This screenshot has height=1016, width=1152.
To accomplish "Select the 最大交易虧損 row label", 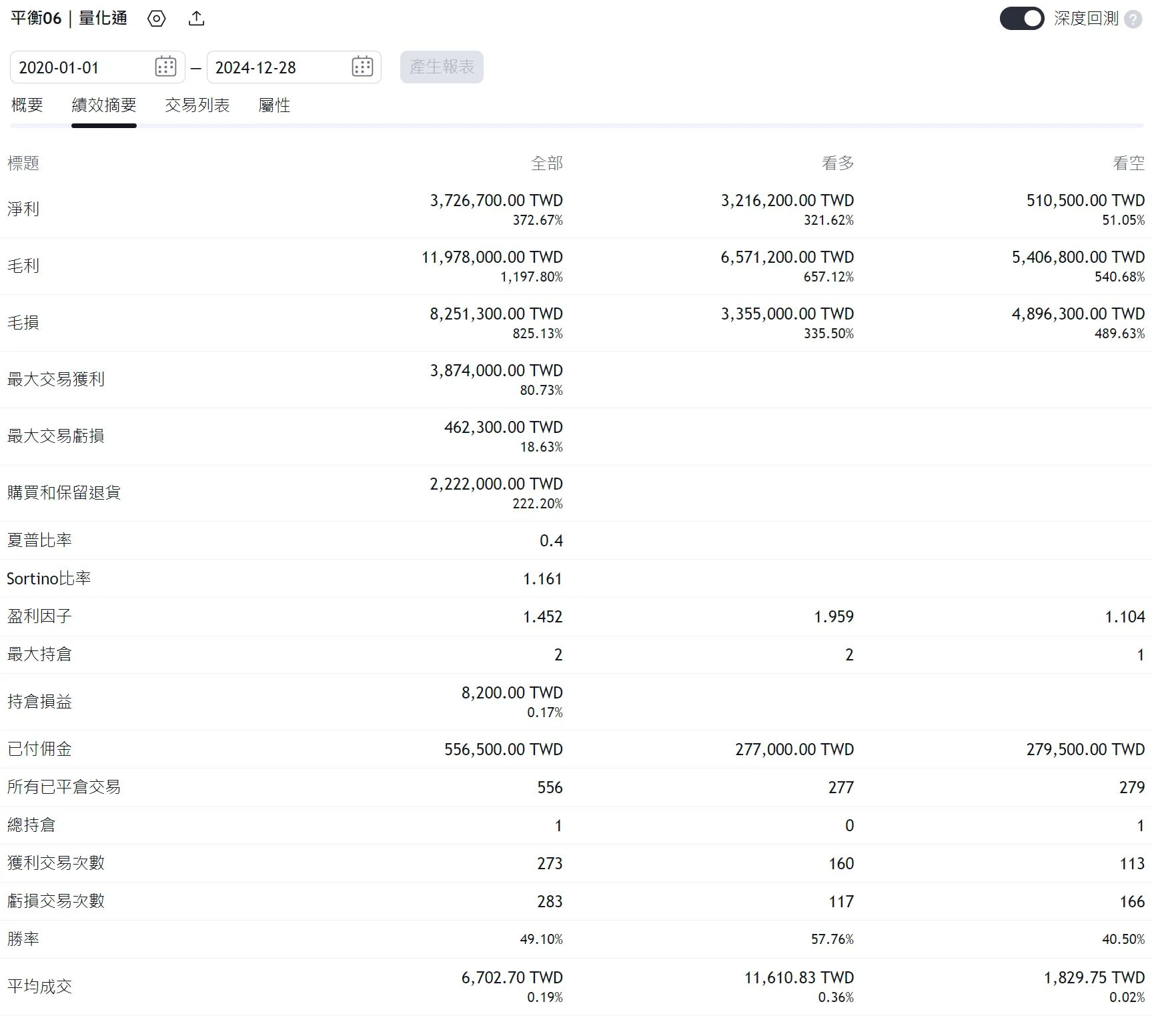I will pos(56,436).
